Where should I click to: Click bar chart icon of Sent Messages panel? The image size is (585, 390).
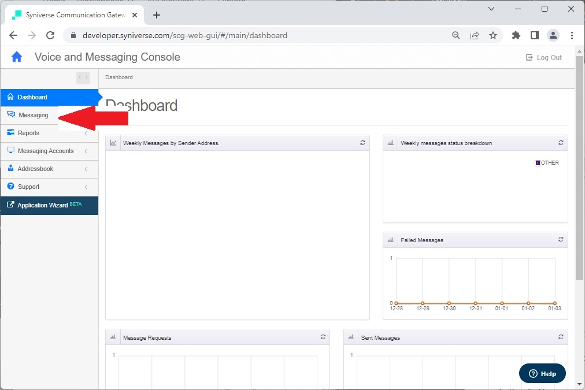pyautogui.click(x=351, y=337)
